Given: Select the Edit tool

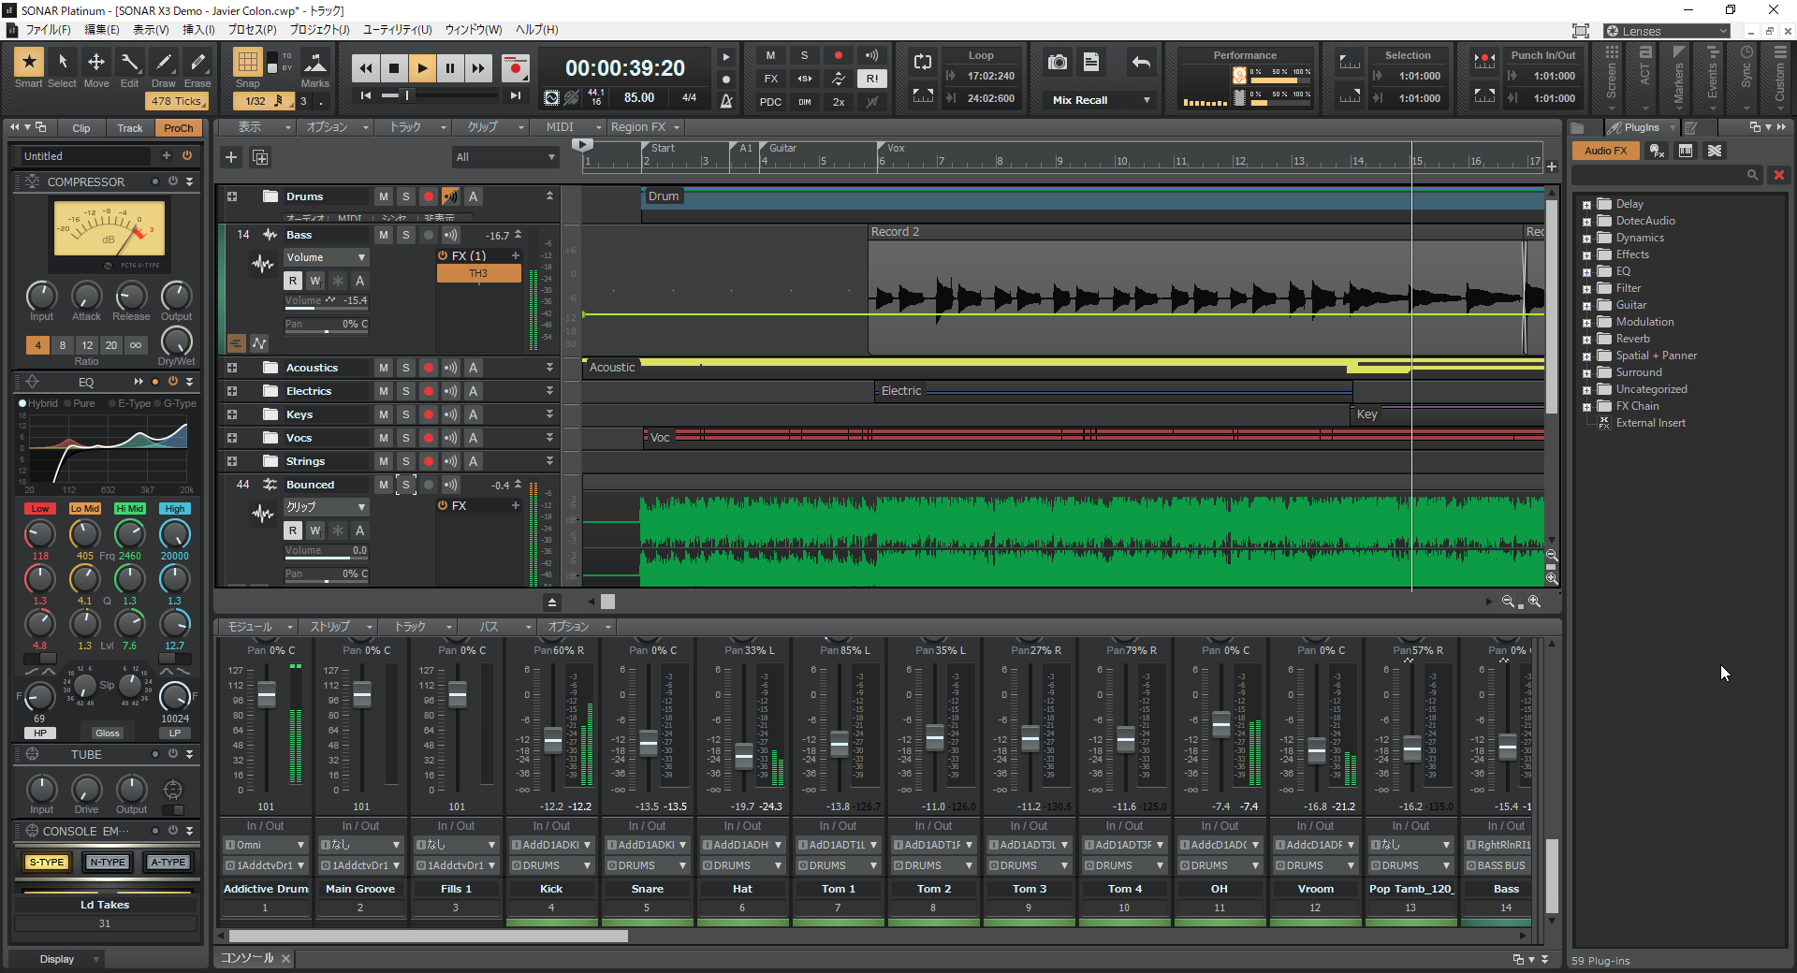Looking at the screenshot, I should [130, 63].
